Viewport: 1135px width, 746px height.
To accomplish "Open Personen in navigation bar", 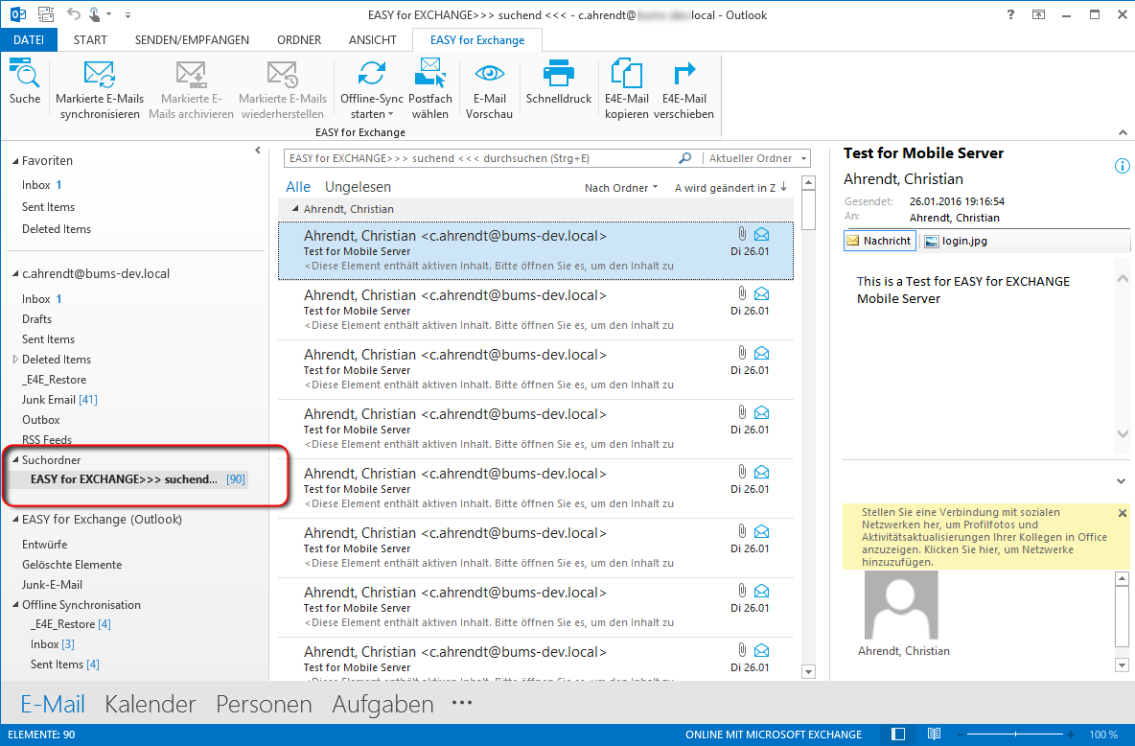I will click(x=264, y=704).
